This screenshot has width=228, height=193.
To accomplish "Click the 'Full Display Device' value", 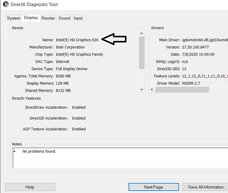I will [x=71, y=69].
